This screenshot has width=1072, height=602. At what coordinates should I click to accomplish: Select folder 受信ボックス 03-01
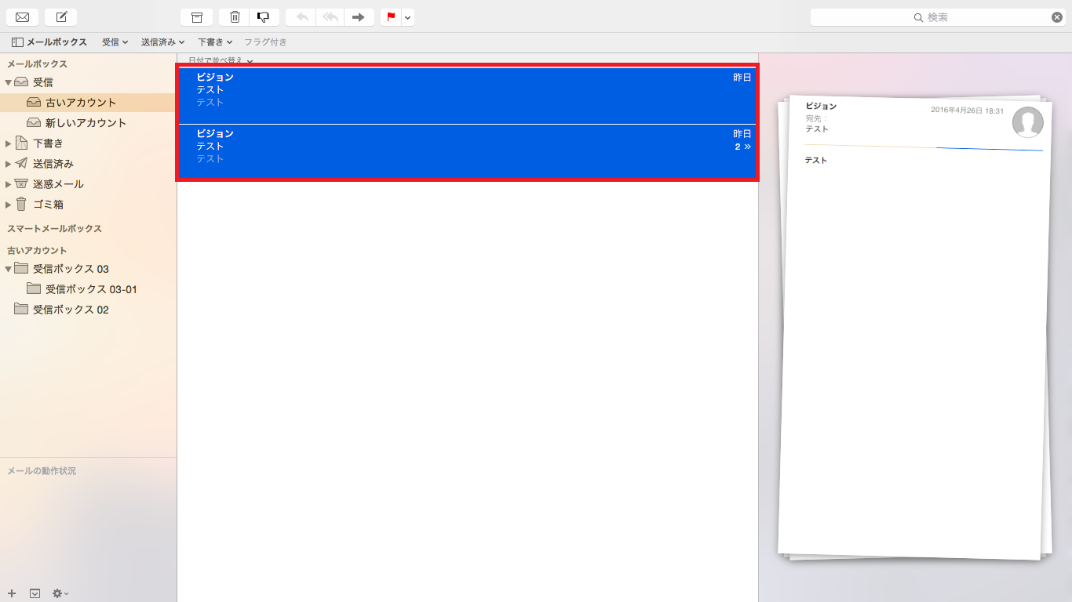91,289
